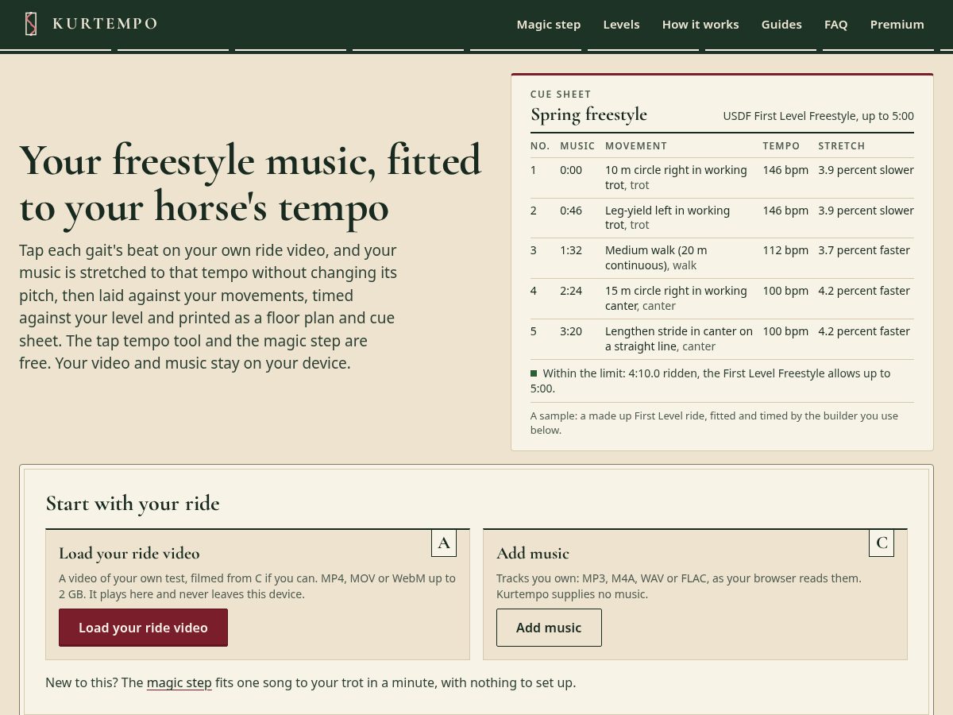Open the Guides nav item
Viewport: 953px width, 715px height.
click(x=781, y=25)
